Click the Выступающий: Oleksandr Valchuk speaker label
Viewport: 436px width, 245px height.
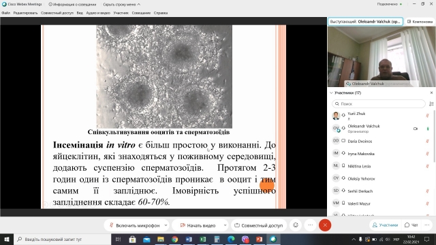point(365,21)
